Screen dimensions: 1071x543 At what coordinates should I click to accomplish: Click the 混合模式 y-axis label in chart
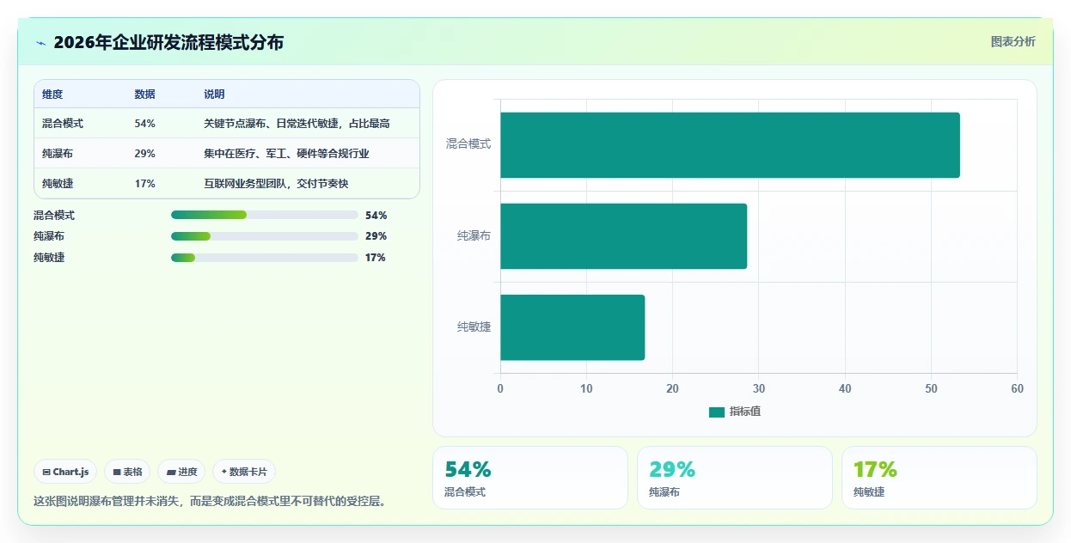(x=468, y=144)
